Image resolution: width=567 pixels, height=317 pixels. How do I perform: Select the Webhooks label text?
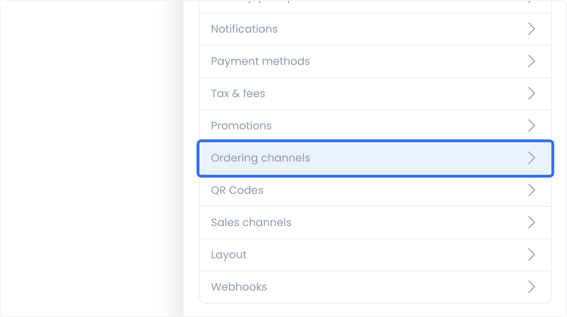pos(239,287)
